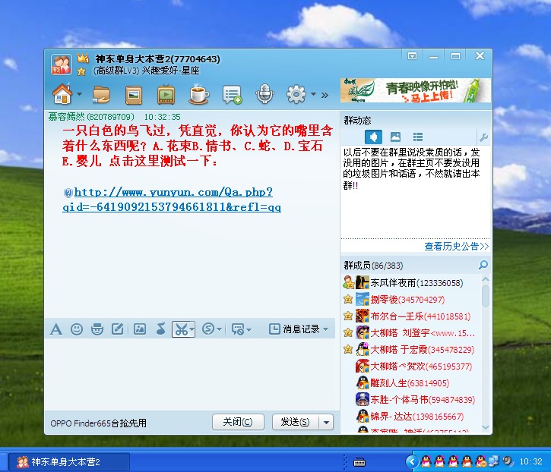Open 消息记录 message history
Viewport: 551px width, 472px height.
(x=294, y=329)
